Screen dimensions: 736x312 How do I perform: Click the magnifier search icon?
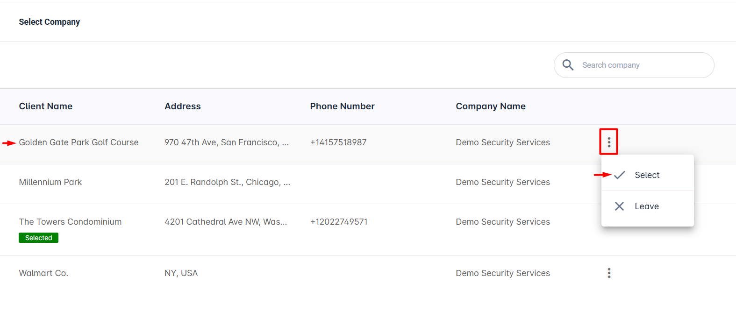568,65
